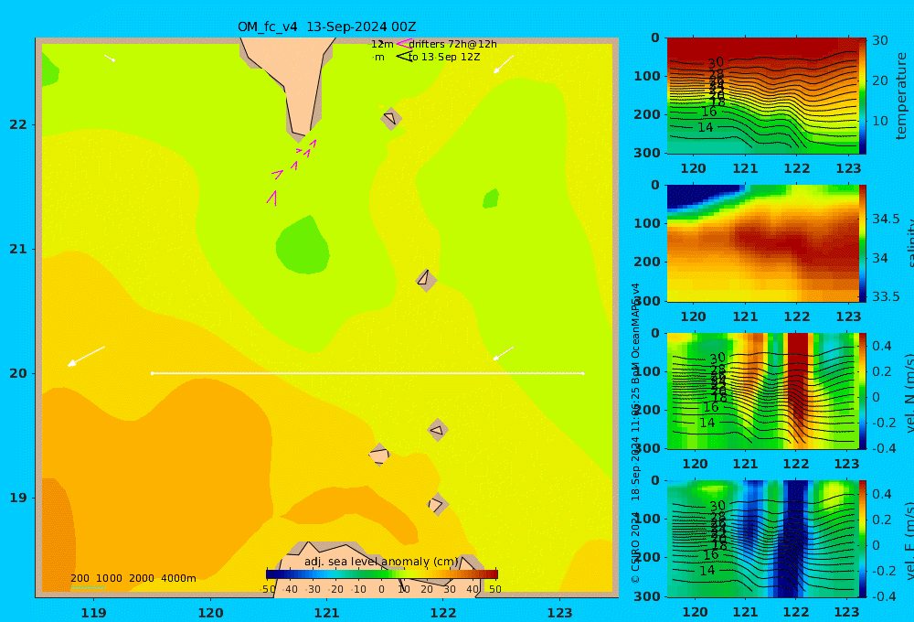The width and height of the screenshot is (914, 622).
Task: Select the bathymetry legend "200 1000 2000 4000m"
Action: pyautogui.click(x=133, y=578)
